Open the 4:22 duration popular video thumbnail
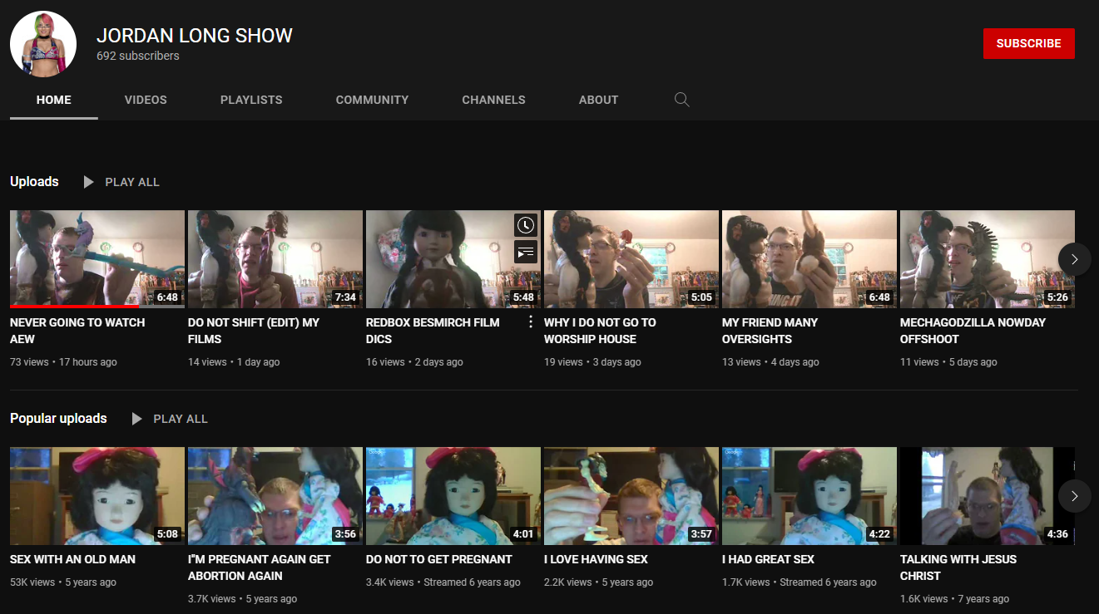Viewport: 1099px width, 614px height. [809, 496]
